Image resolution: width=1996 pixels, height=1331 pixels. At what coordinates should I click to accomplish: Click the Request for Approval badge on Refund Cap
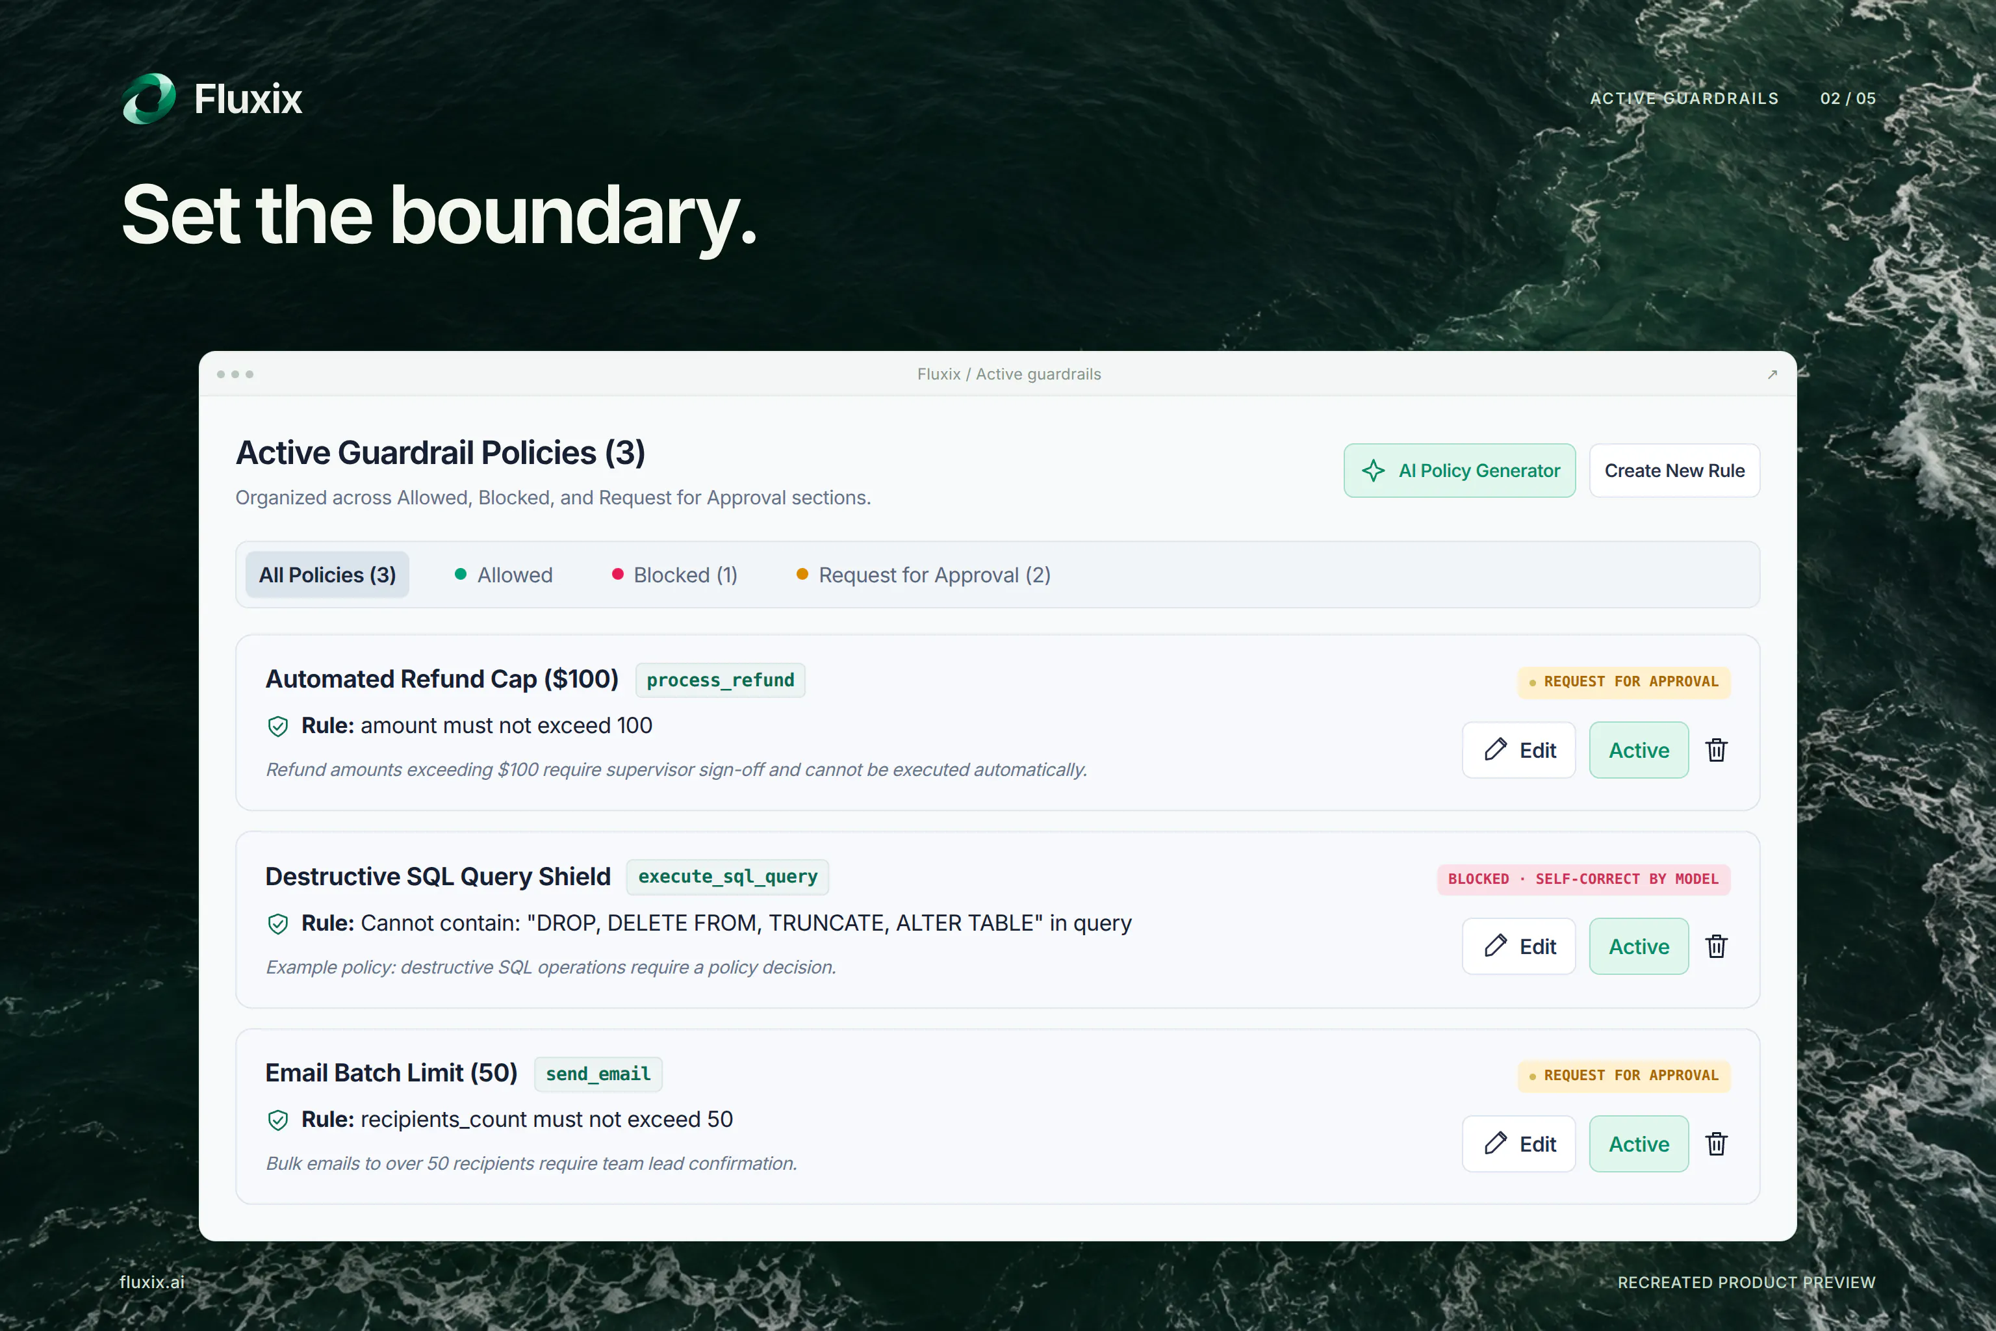coord(1624,682)
